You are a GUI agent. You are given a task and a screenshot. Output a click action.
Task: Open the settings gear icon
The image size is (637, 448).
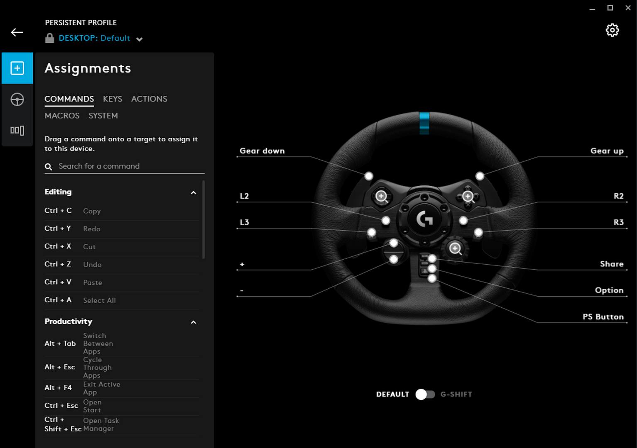[x=612, y=30]
